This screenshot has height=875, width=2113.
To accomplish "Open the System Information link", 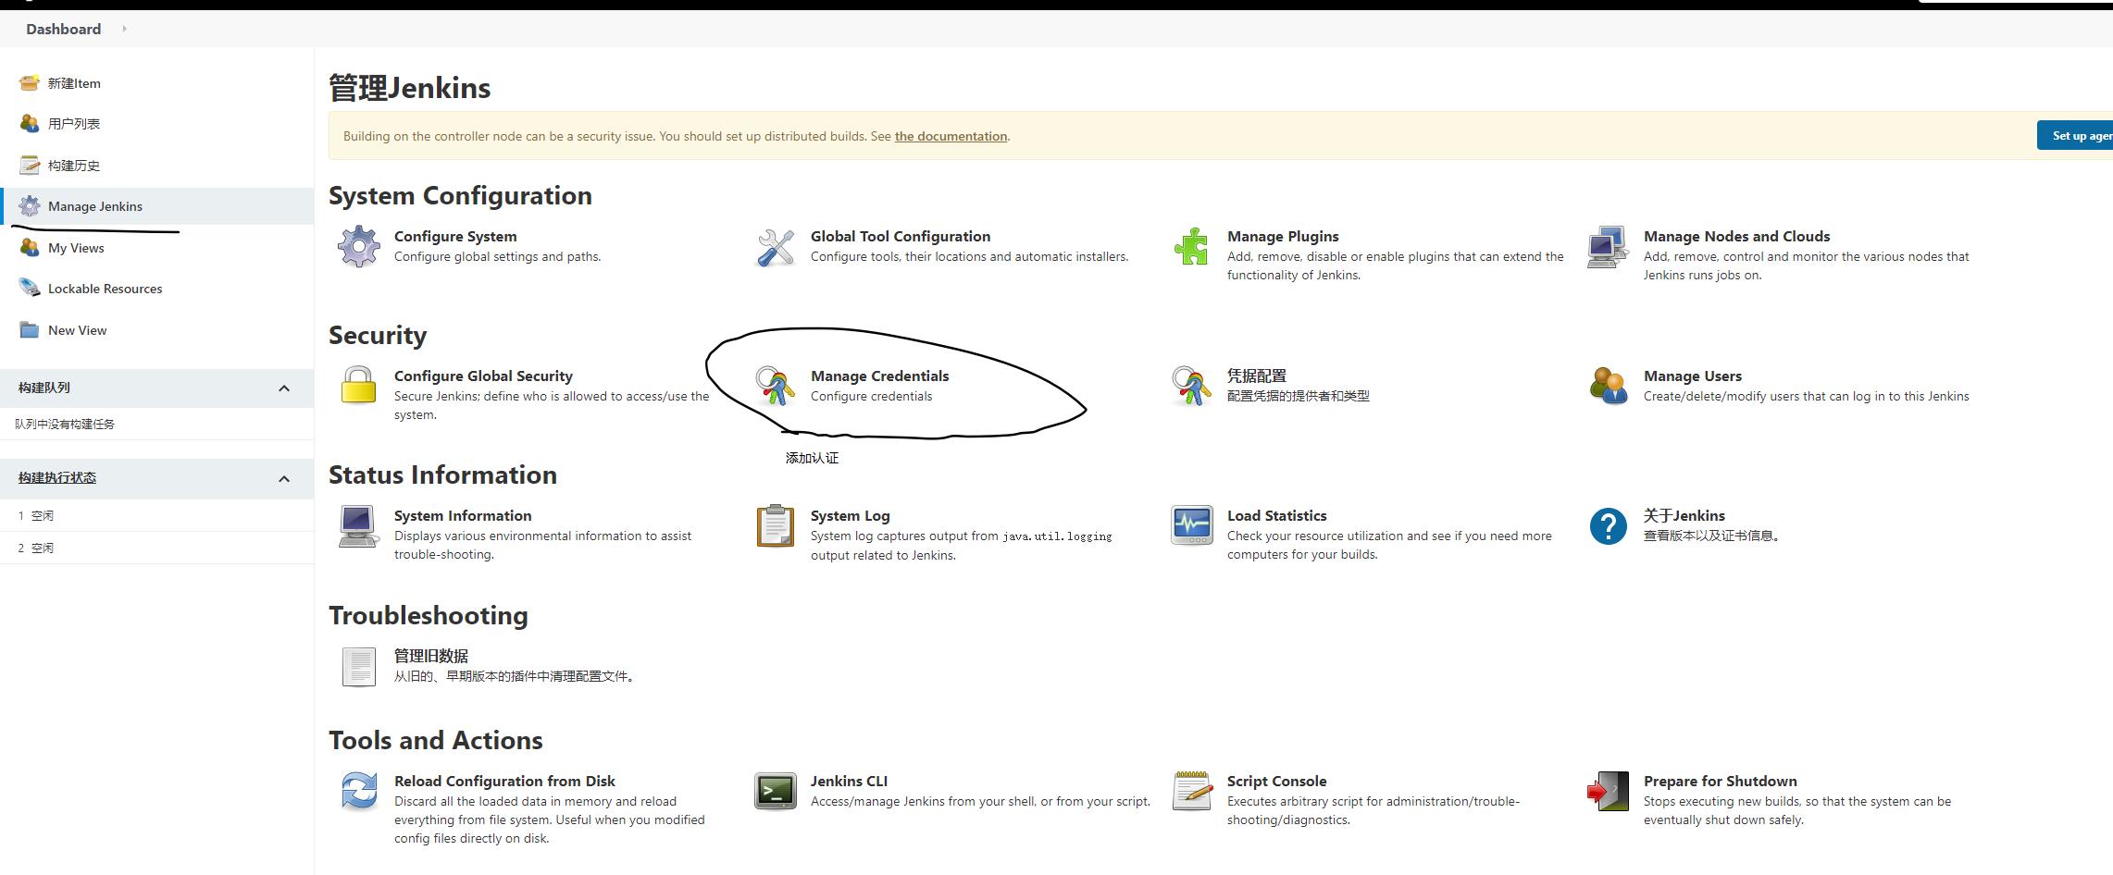I will (x=463, y=516).
